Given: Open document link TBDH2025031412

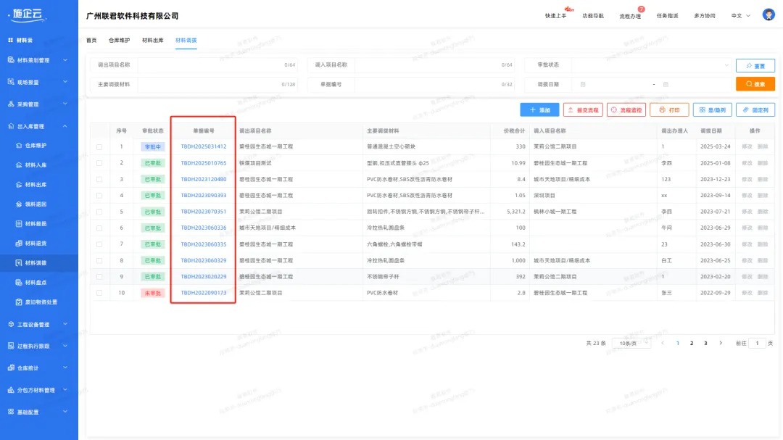Looking at the screenshot, I should [203, 147].
